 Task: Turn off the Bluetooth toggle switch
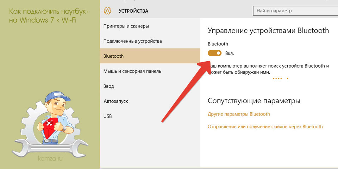click(x=215, y=53)
